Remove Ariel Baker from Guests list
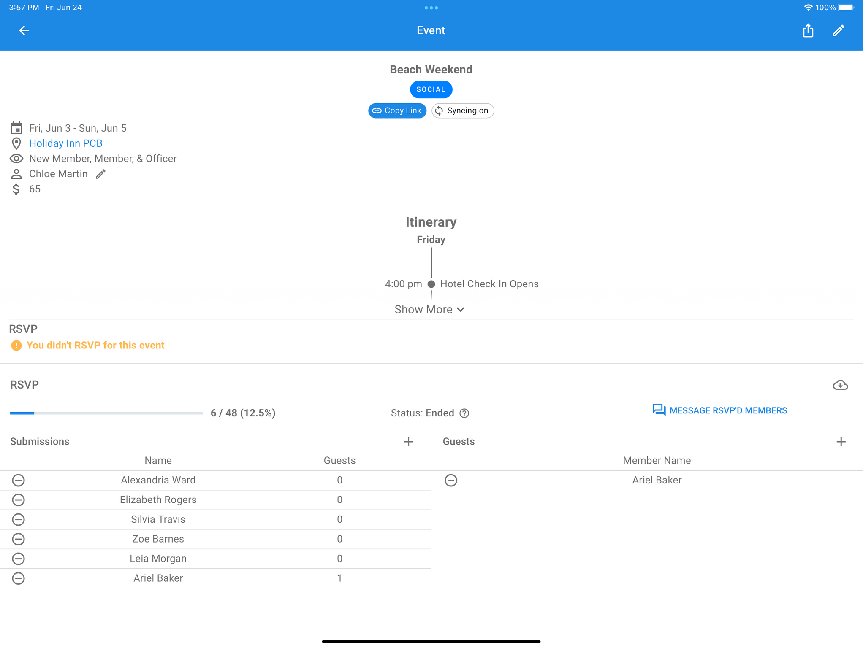This screenshot has height=648, width=863. coord(450,480)
